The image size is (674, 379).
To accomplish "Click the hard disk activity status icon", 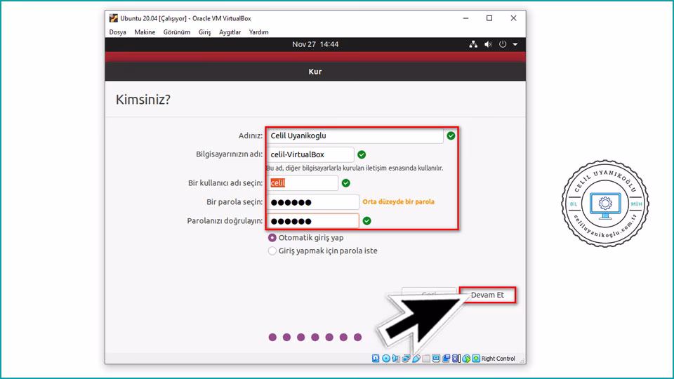I will coord(376,359).
